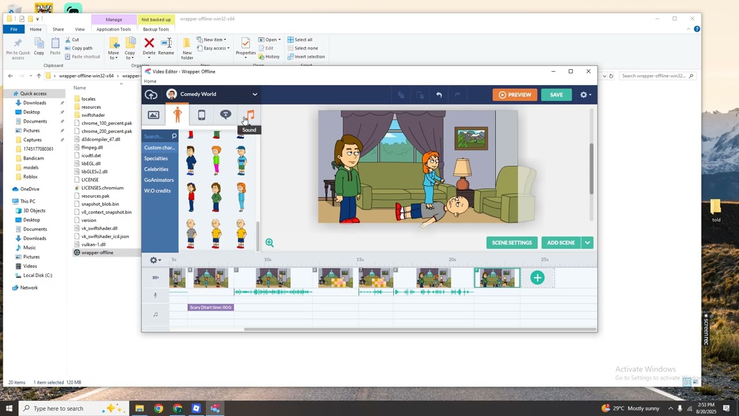
Task: Open Backup Tools tab in Explorer
Action: [x=156, y=29]
